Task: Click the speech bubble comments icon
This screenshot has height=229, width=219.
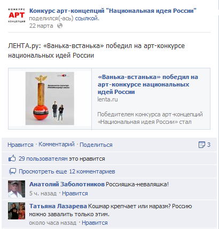Action: (x=12, y=171)
